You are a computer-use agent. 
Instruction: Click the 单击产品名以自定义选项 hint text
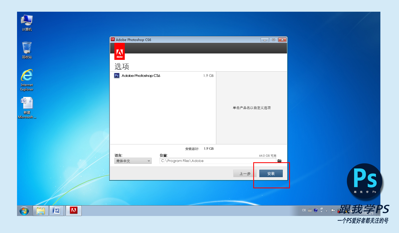[252, 108]
